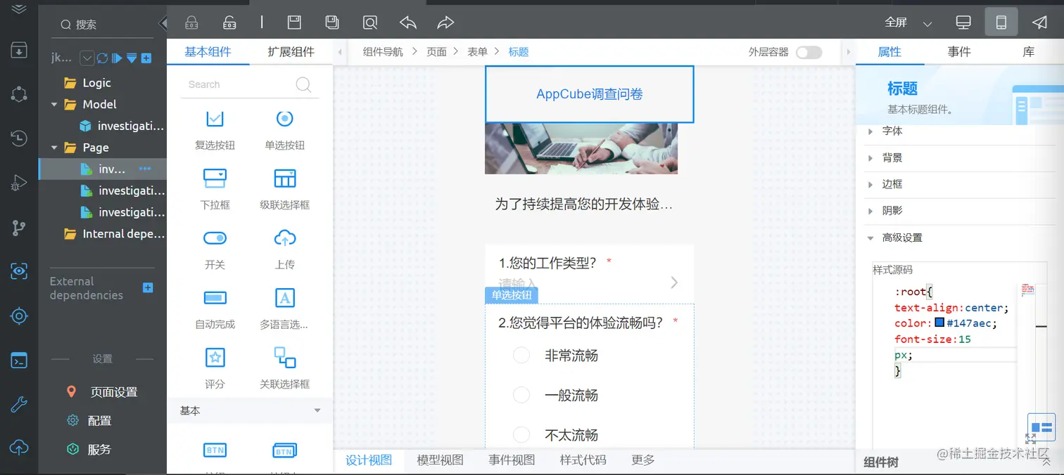Screen dimensions: 1064x475
Task: Open the git branch icon in sidebar
Action: (19, 228)
